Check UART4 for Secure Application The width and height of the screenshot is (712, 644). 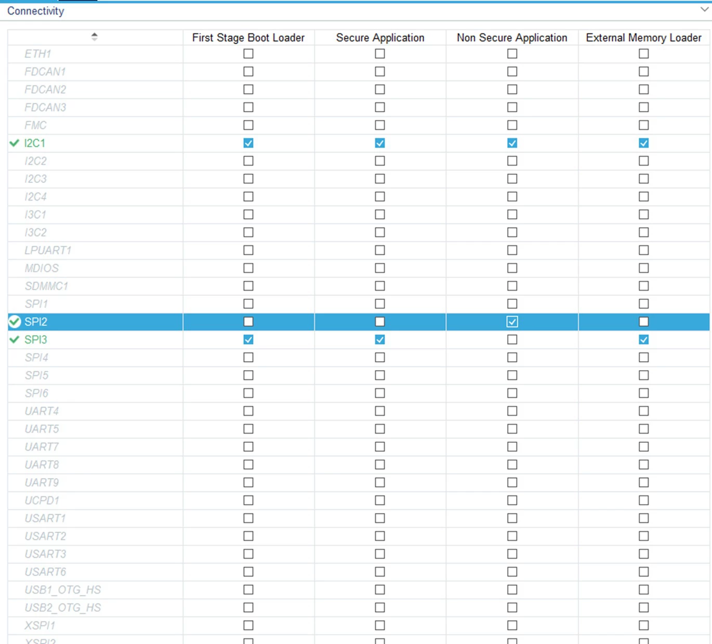point(380,411)
